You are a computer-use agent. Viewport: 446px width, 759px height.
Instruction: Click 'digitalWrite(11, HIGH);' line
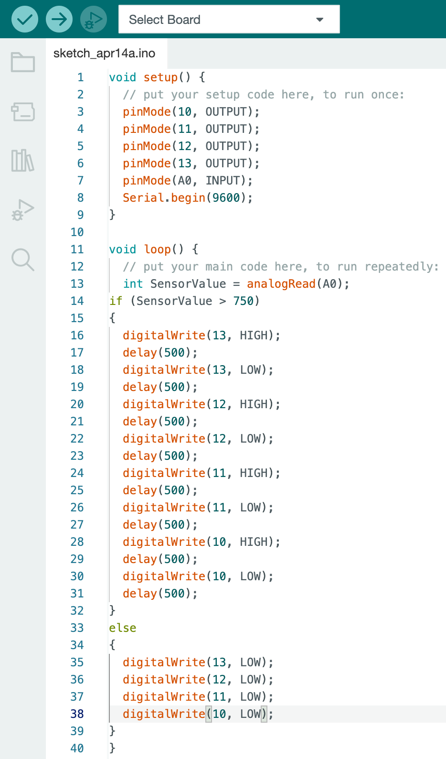(202, 473)
